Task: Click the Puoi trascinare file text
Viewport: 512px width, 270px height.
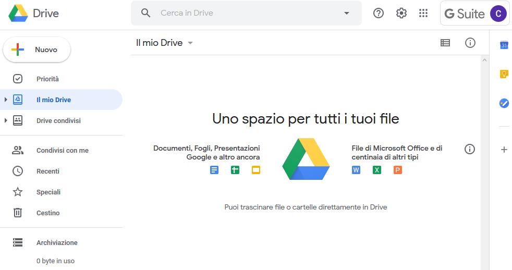Action: pos(306,207)
